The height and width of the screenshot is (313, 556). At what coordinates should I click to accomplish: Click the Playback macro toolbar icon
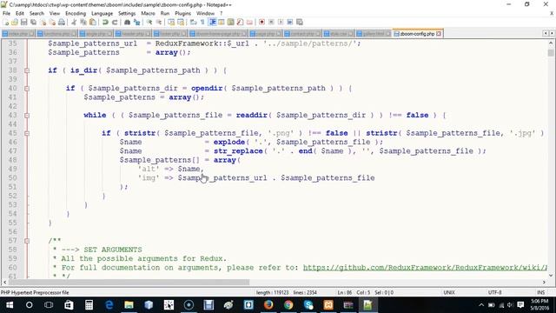click(281, 23)
